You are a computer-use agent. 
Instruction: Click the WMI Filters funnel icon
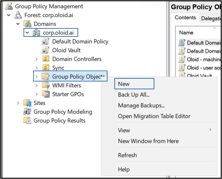46,85
